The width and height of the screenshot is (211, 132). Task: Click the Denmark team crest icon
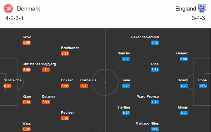click(x=8, y=9)
